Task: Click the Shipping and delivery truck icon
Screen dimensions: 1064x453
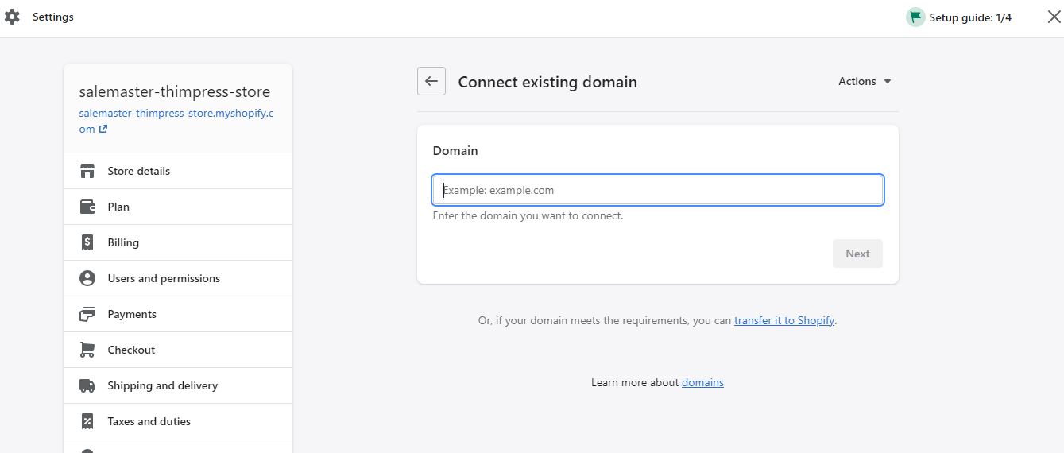Action: [87, 385]
